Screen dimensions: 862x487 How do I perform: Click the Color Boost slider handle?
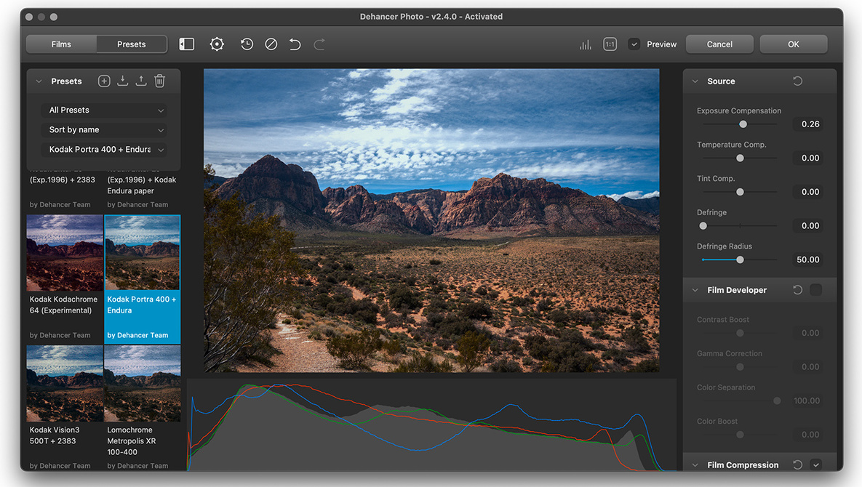point(740,435)
